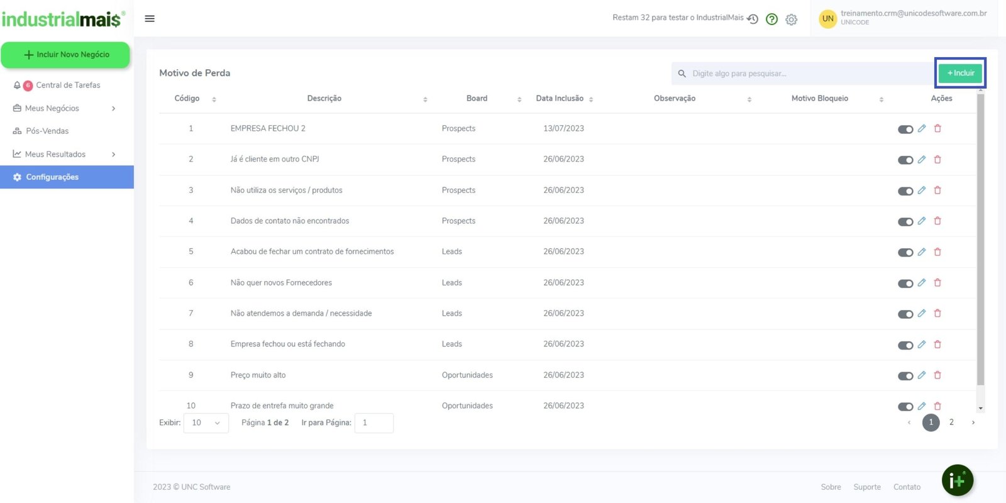Open the settings gear icon in header

[x=791, y=19]
